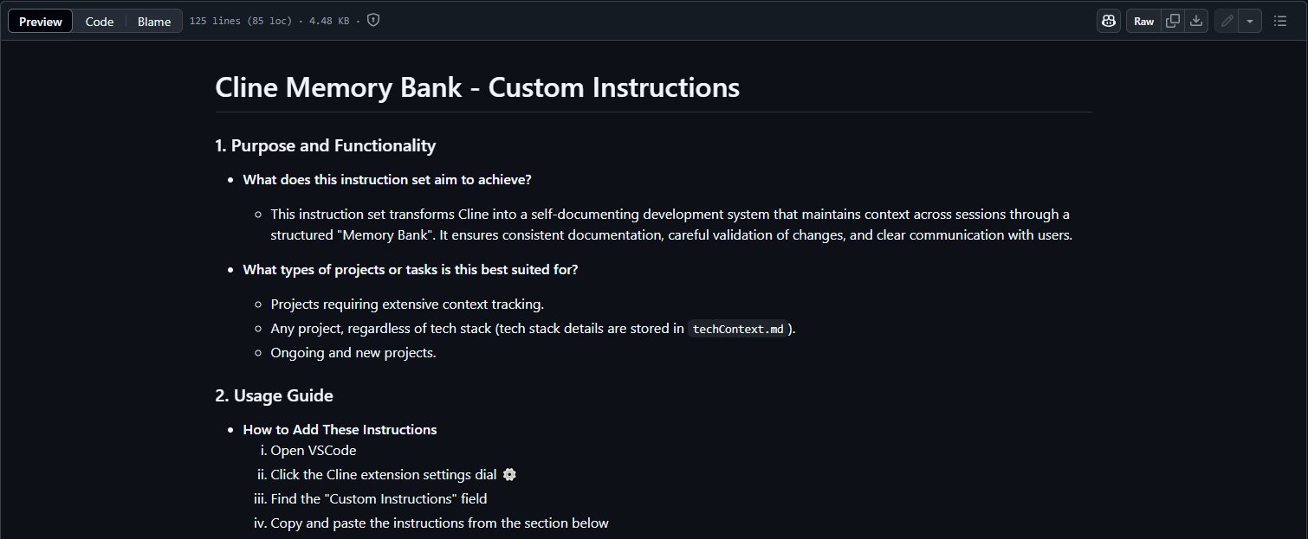1308x539 pixels.
Task: Click the Usage Guide section heading
Action: pyautogui.click(x=275, y=395)
